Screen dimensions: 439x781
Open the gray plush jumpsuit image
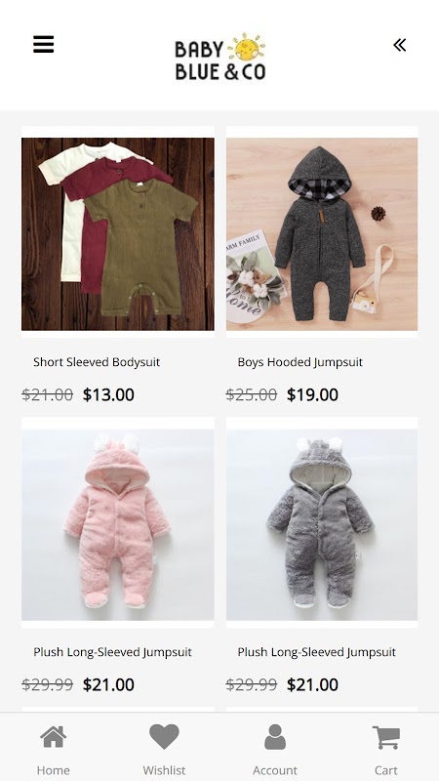(x=322, y=524)
